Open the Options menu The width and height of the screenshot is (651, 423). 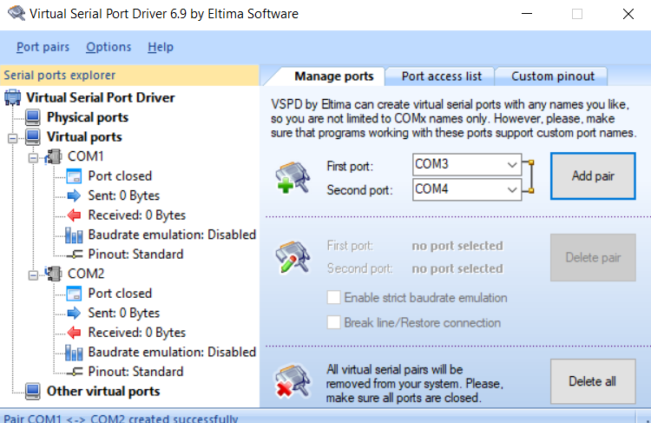108,47
